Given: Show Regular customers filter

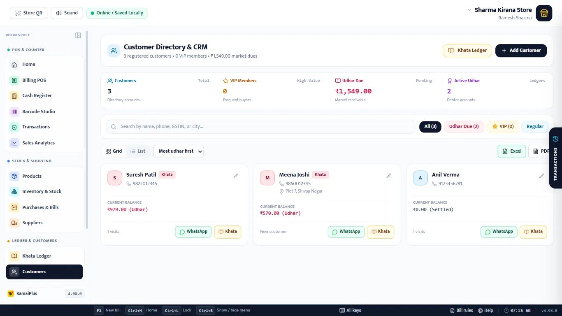Looking at the screenshot, I should point(535,127).
